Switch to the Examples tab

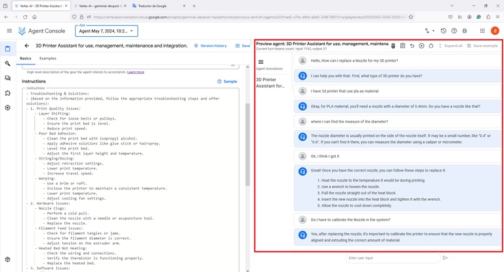tap(48, 58)
